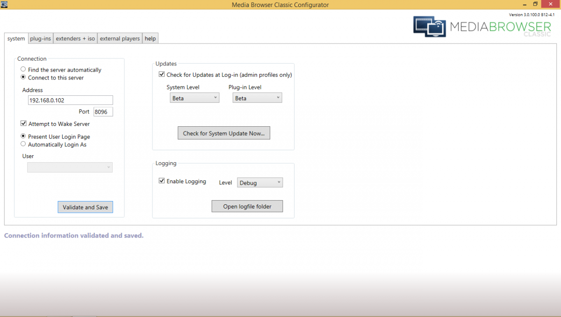Click the Configurator app icon in title bar
The width and height of the screenshot is (561, 317).
3,4
